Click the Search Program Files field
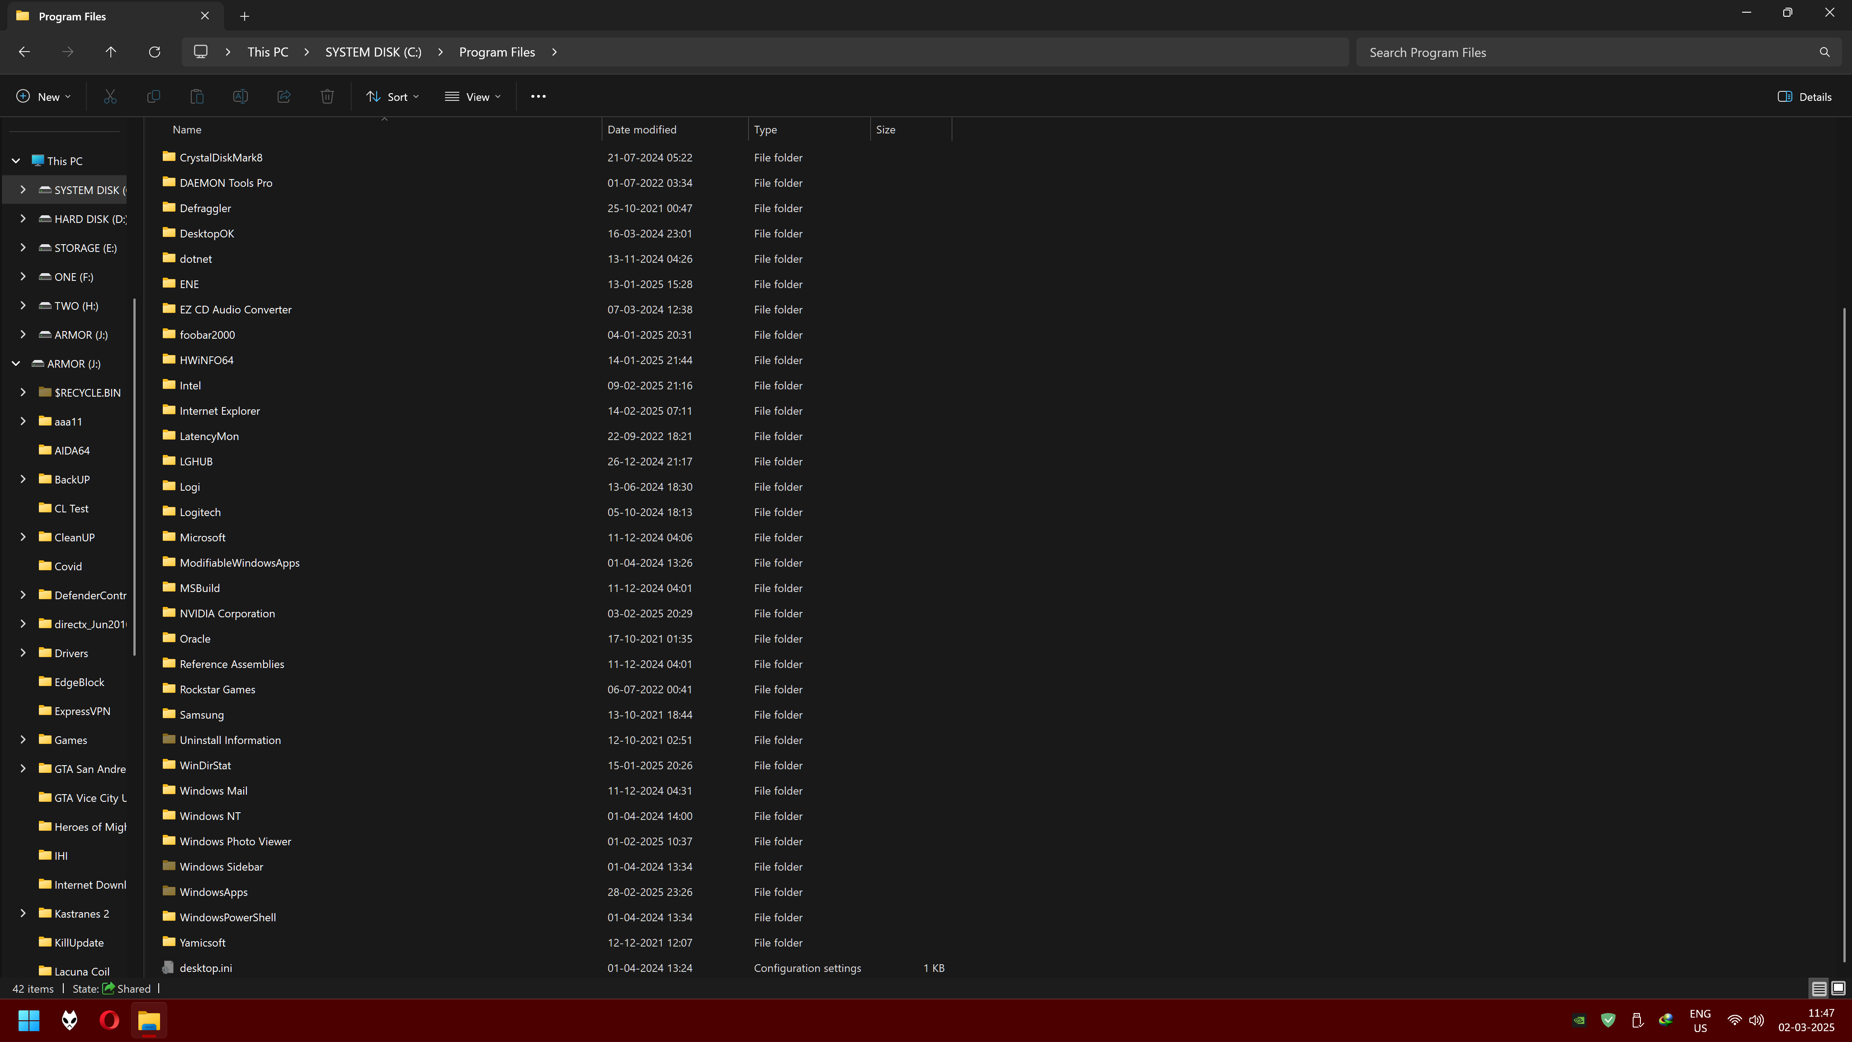1852x1042 pixels. click(x=1589, y=52)
